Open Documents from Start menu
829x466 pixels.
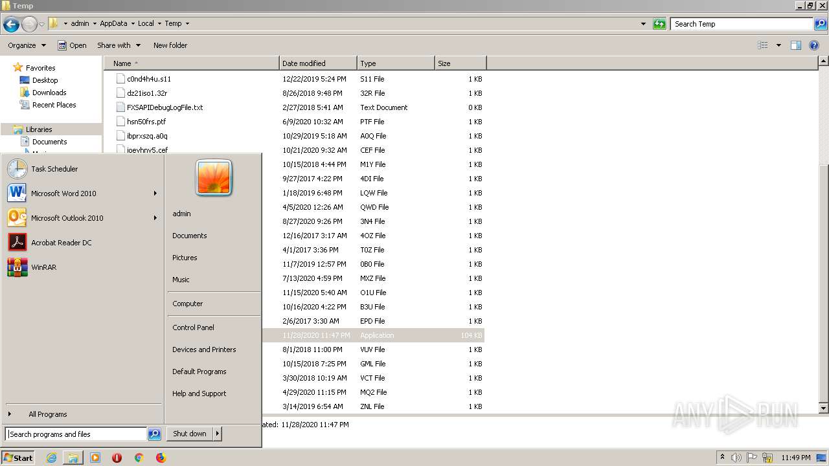(x=190, y=236)
